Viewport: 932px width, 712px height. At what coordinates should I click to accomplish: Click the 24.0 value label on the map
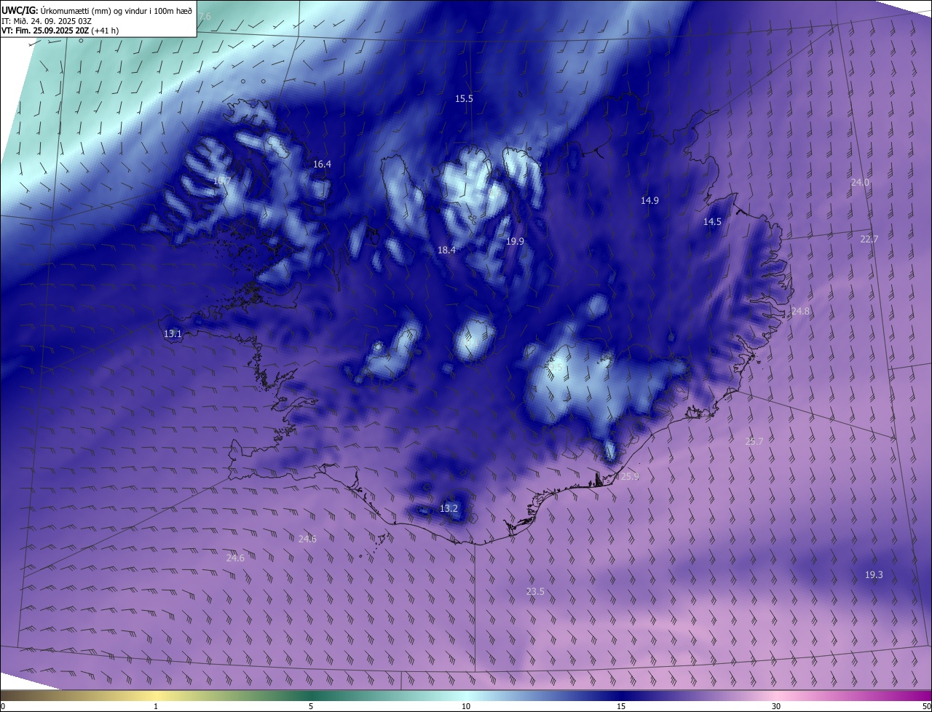(x=860, y=182)
